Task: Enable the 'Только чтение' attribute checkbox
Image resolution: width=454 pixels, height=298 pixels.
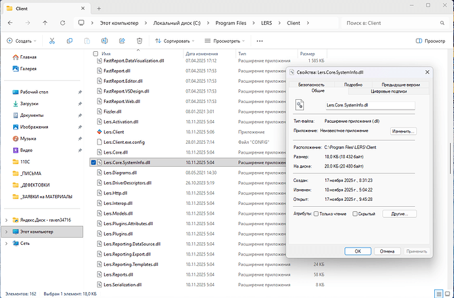Action: (316, 213)
